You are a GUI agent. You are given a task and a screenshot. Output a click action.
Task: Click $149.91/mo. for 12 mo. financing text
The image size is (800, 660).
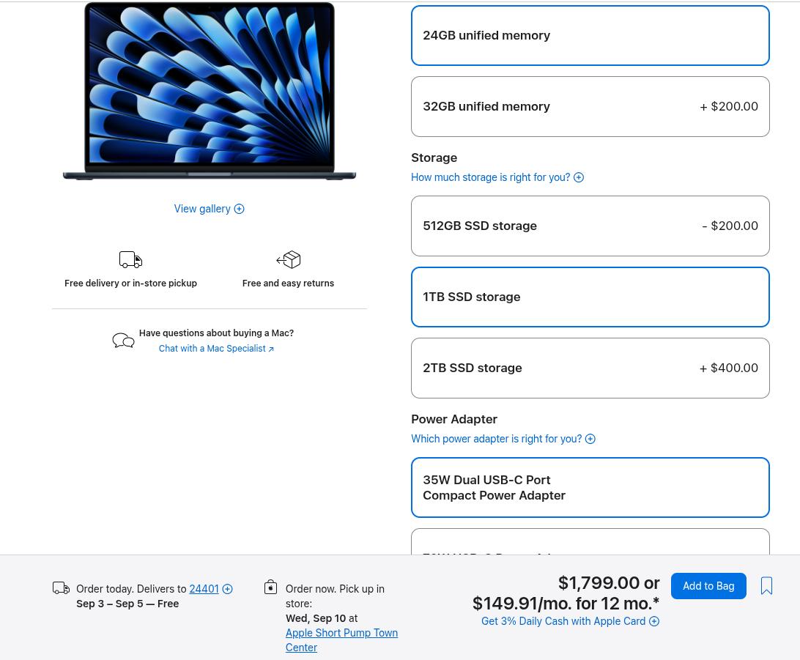(x=566, y=604)
